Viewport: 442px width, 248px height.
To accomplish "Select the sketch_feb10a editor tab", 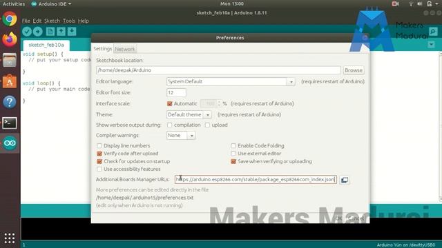I will point(46,45).
